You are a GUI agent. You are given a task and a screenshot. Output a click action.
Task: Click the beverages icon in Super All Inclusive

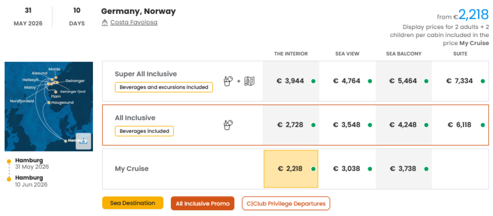click(228, 81)
